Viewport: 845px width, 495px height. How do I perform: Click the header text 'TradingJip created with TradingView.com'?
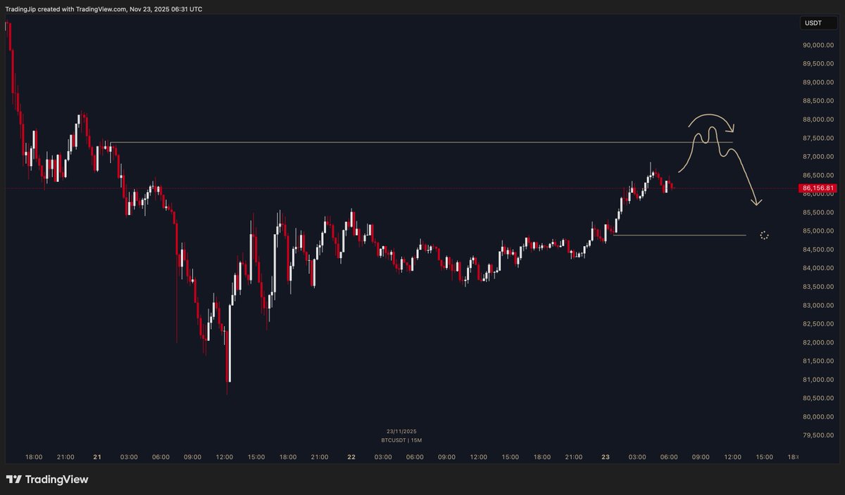pos(67,9)
